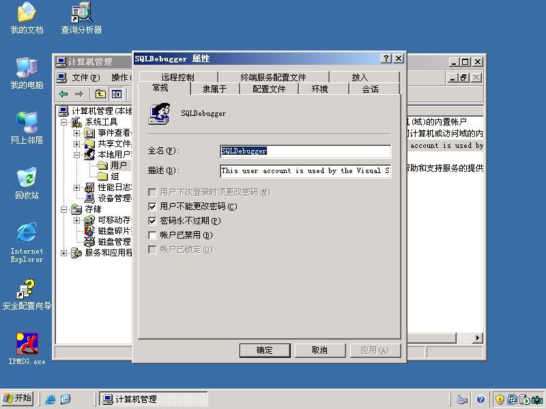Switch to the 配置文件 tab
This screenshot has width=546, height=409.
tap(269, 89)
